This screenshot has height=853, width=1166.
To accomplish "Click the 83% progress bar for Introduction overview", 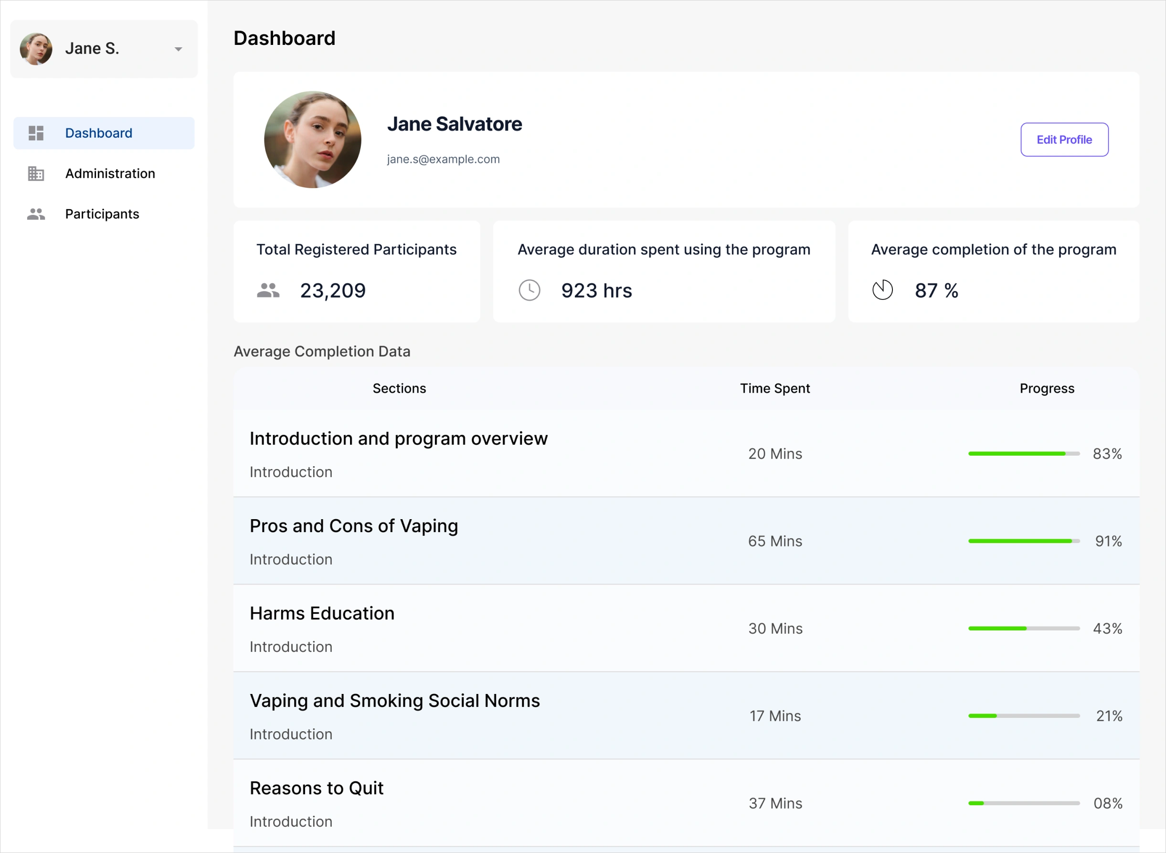I will click(x=1024, y=454).
